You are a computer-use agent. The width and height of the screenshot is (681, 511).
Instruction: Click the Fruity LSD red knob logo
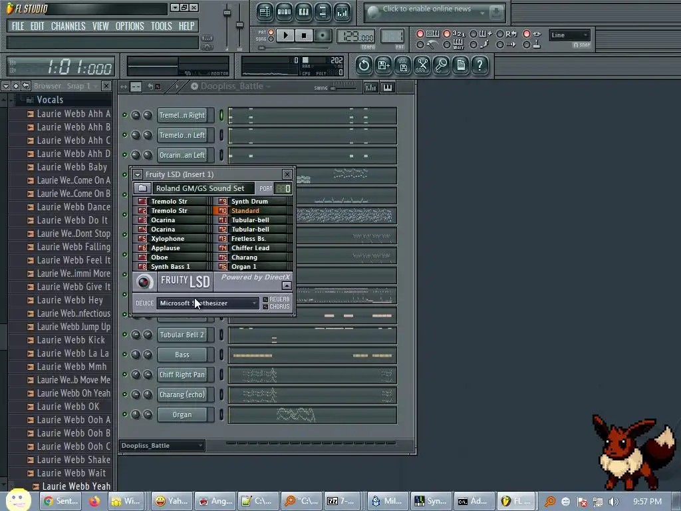(144, 282)
